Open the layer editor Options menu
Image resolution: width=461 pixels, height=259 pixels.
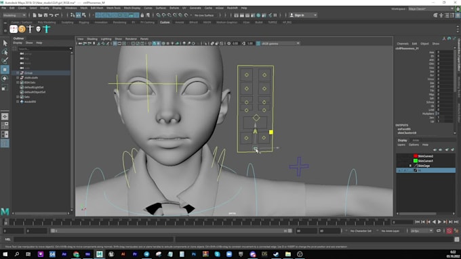tap(414, 145)
